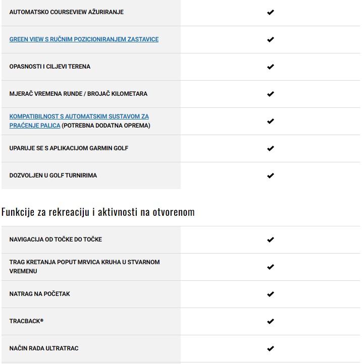The image size is (362, 364).
Task: Click the checkmark beside Natrag na početak
Action: [270, 294]
